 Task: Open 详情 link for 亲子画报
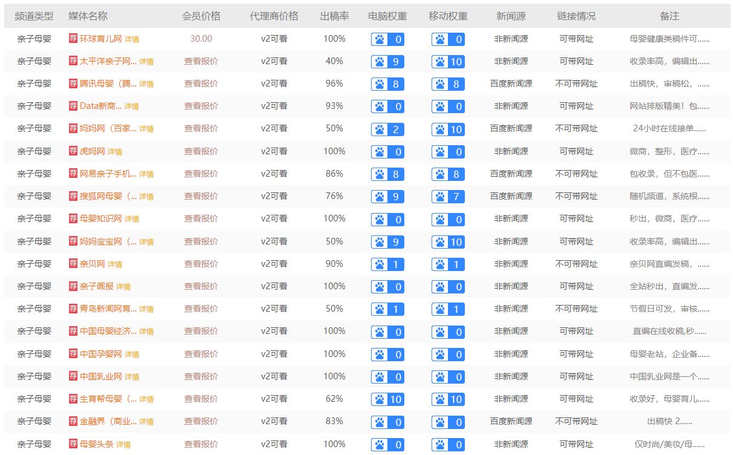[x=123, y=287]
